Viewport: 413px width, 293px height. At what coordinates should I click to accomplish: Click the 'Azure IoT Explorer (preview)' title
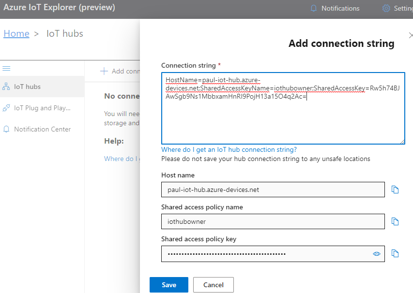[59, 7]
